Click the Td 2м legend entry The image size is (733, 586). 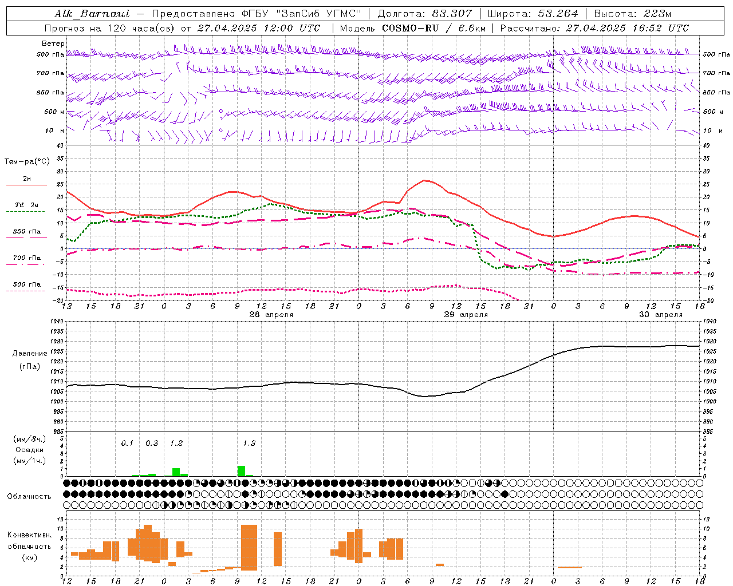pos(26,205)
